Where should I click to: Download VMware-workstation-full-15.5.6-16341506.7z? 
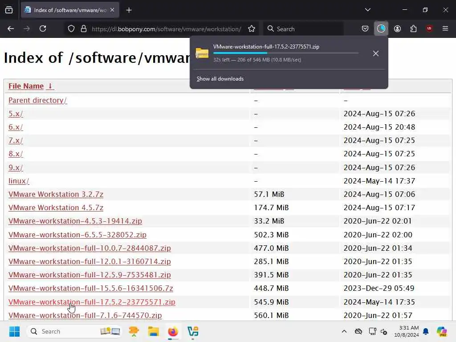point(91,288)
